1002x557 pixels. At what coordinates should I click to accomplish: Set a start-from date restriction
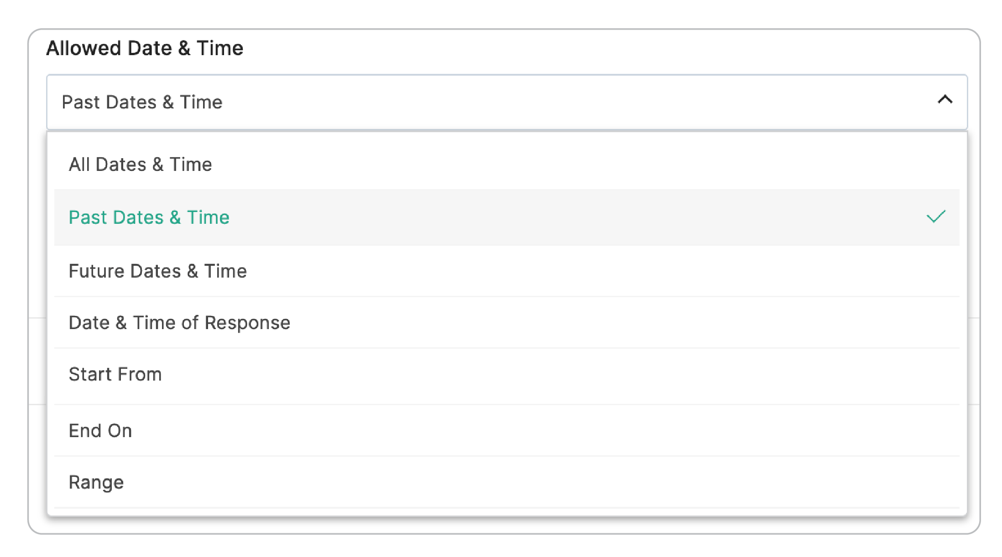(x=115, y=374)
